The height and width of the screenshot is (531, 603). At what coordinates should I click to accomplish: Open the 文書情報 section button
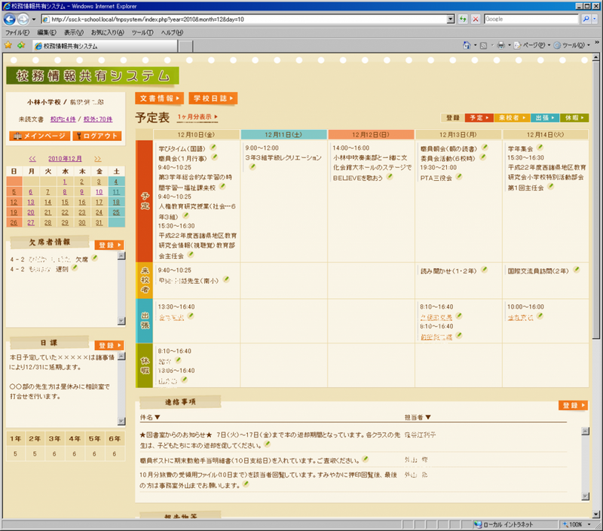(x=159, y=98)
